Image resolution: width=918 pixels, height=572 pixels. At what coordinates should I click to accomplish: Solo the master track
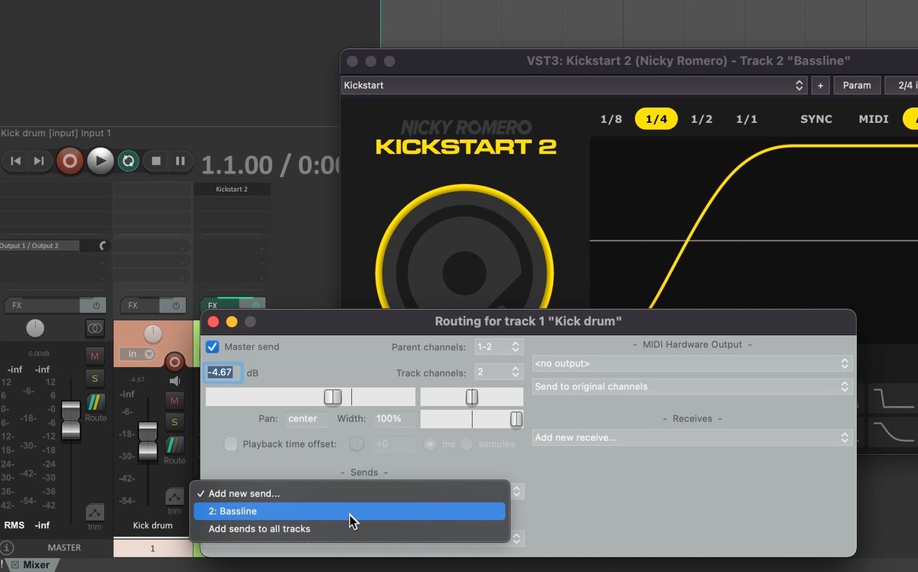click(95, 378)
